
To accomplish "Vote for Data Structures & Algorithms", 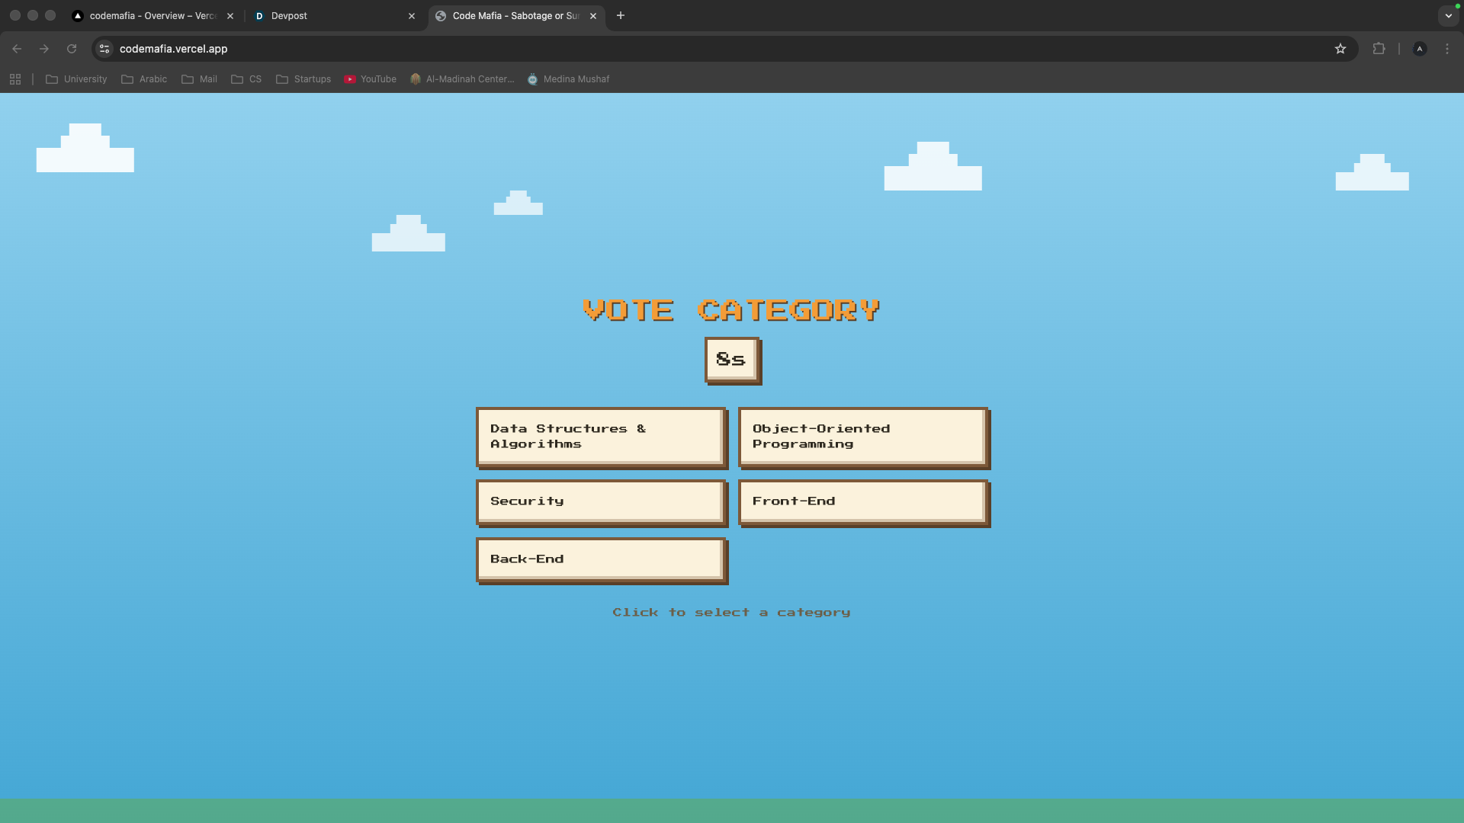I will (x=600, y=436).
